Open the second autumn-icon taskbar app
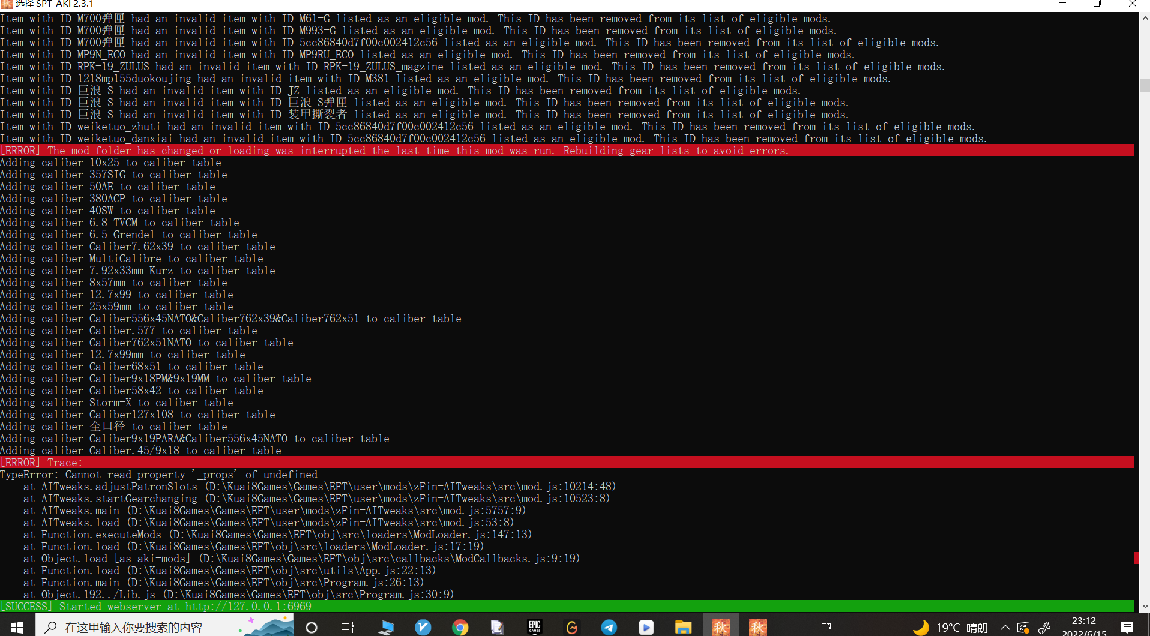1150x636 pixels. [x=757, y=627]
